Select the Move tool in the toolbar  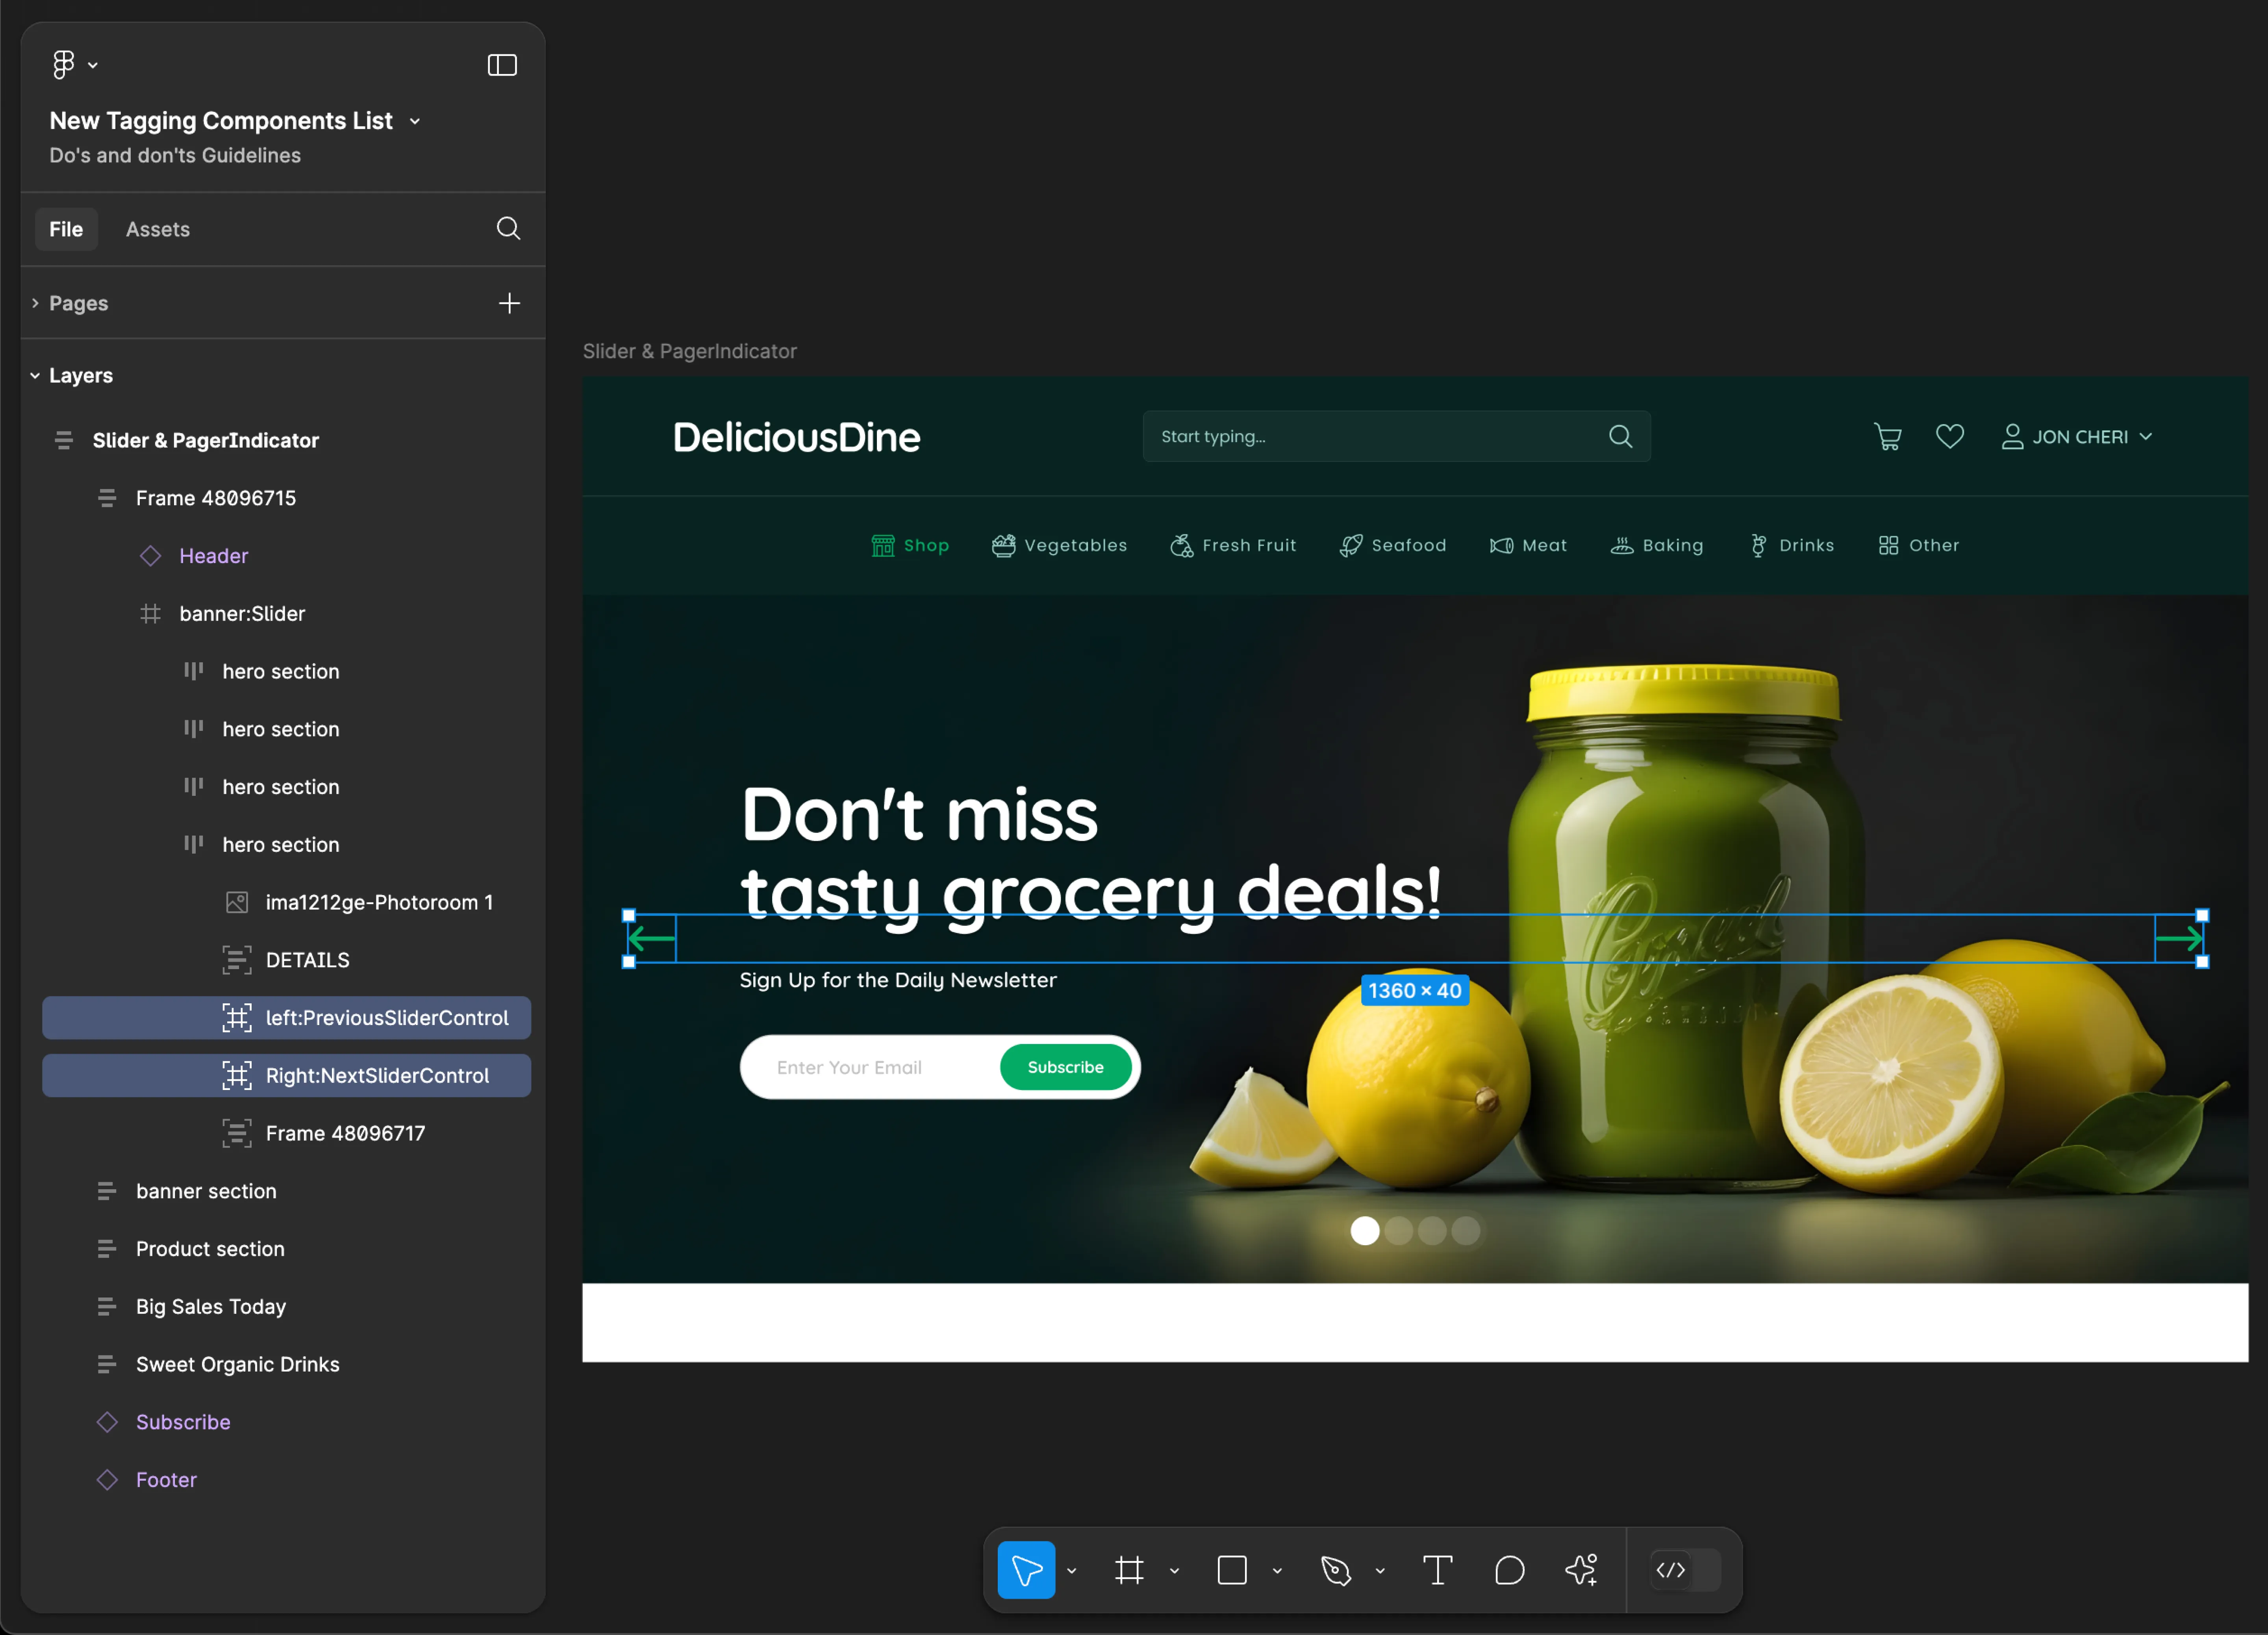tap(1026, 1570)
